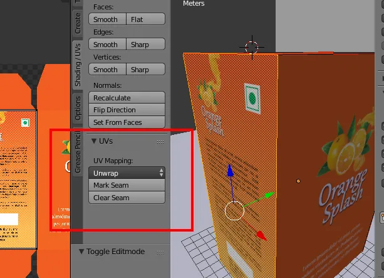Screen dimensions: 384x278
Task: Mark edges as Sharp
Action: click(x=146, y=45)
